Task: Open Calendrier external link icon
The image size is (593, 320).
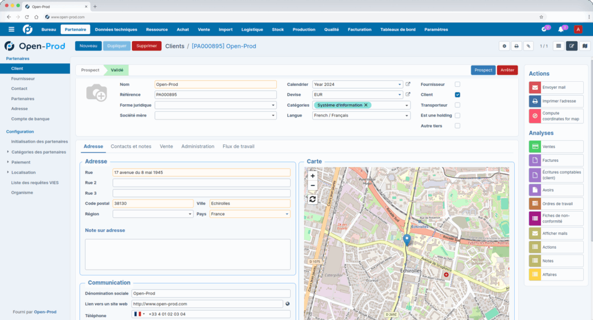Action: tap(408, 84)
